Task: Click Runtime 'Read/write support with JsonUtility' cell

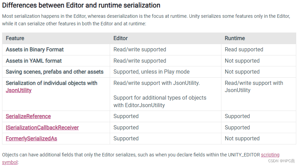Action: [x=254, y=87]
